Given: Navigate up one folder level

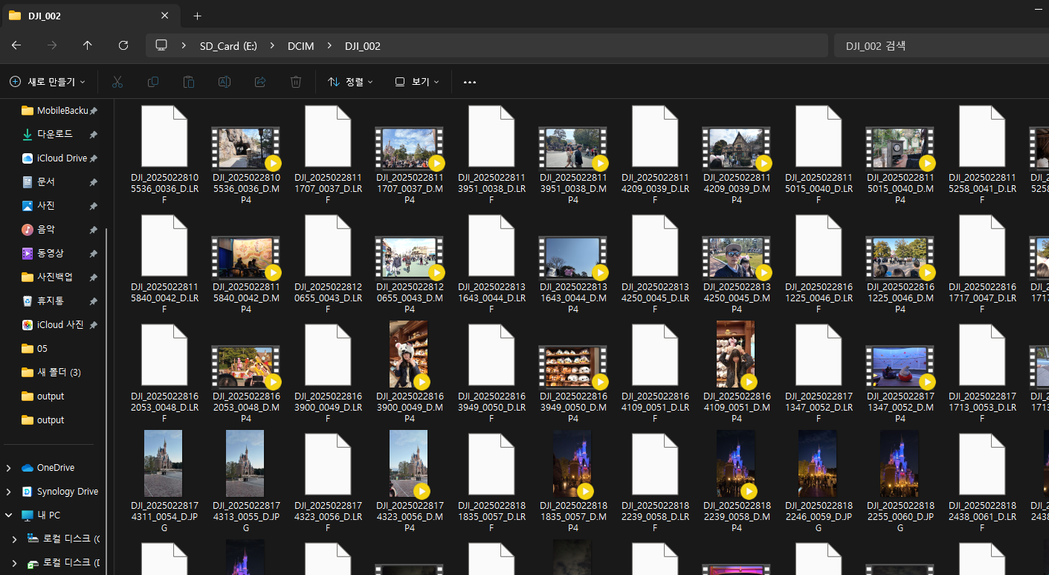Looking at the screenshot, I should click(x=88, y=45).
